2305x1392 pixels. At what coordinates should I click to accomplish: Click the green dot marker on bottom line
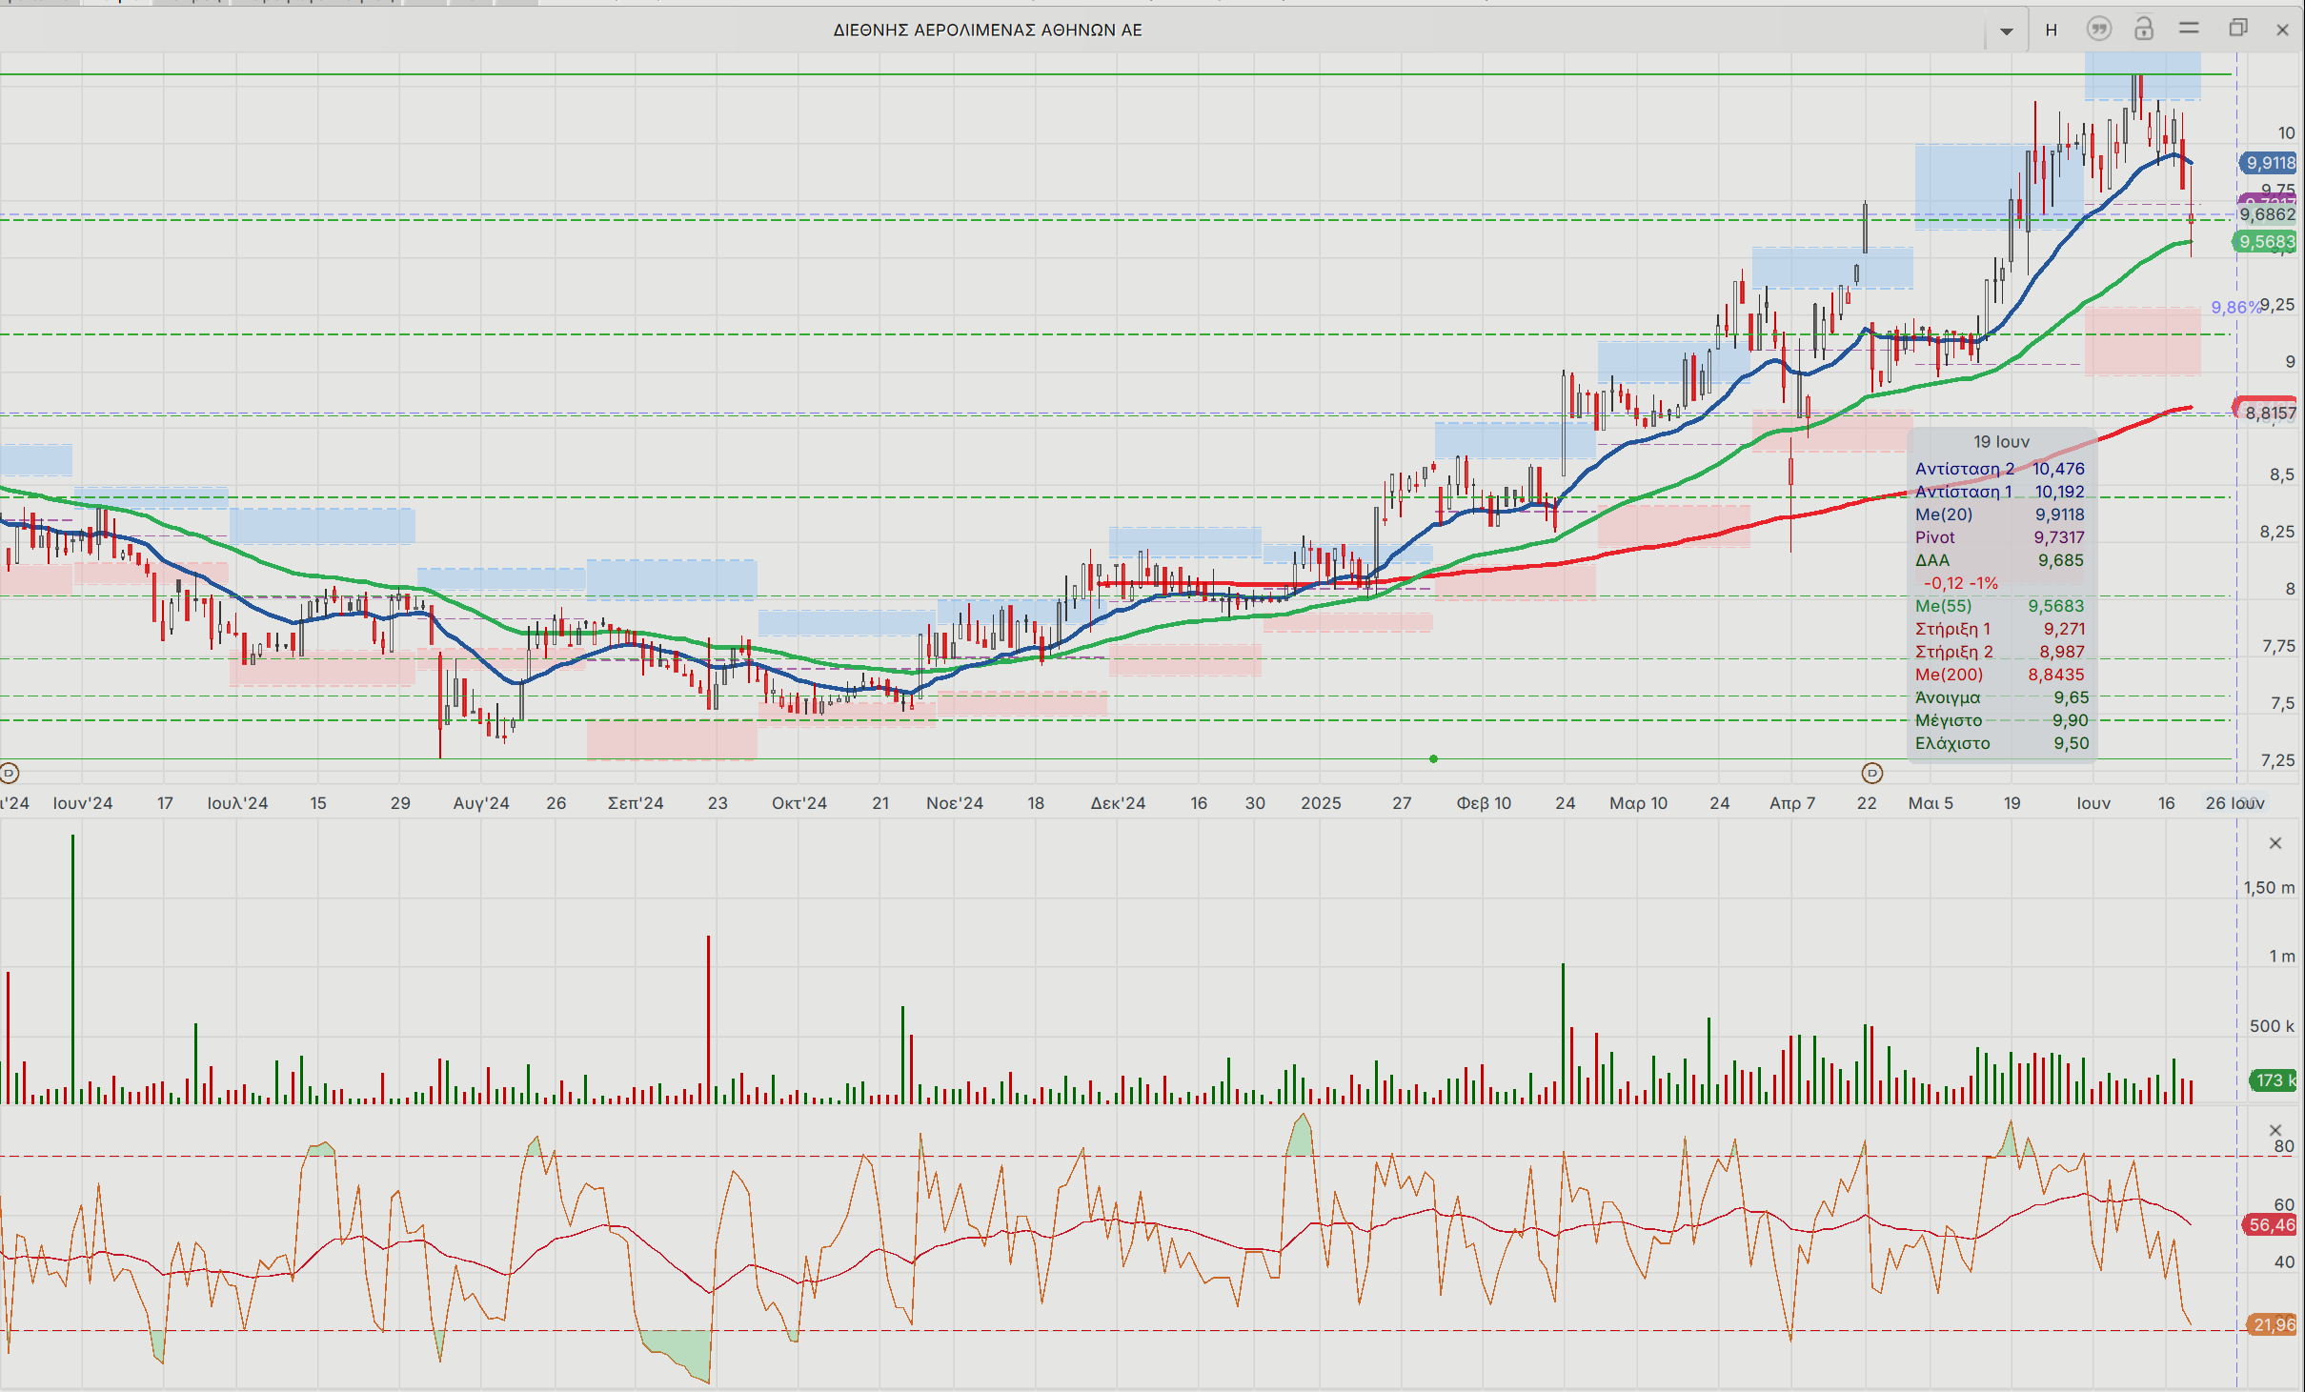1433,758
